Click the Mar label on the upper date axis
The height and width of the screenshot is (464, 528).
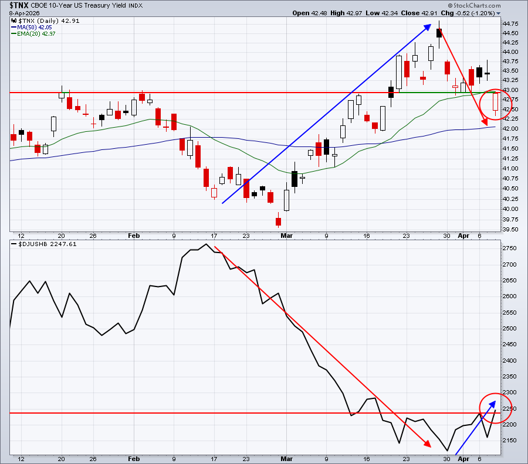point(286,236)
